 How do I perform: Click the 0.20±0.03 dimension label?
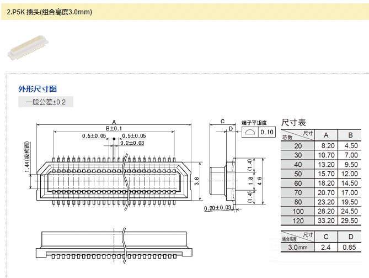point(217,208)
